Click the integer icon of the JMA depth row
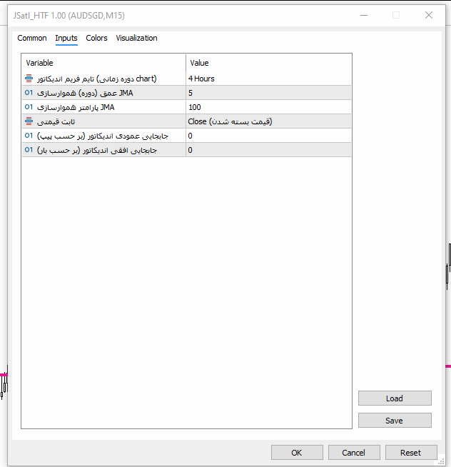 pos(29,93)
